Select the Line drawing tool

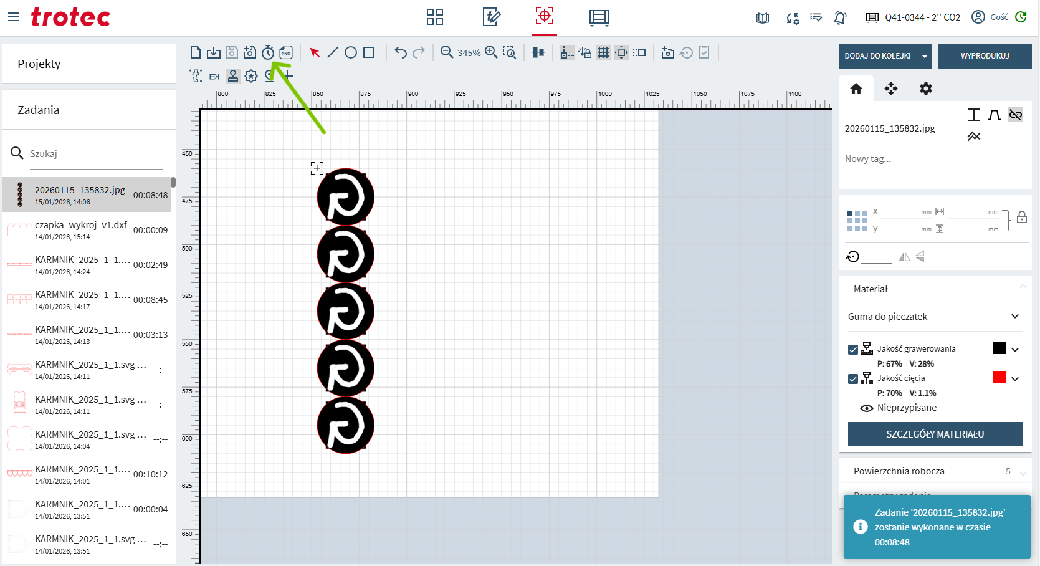[333, 53]
